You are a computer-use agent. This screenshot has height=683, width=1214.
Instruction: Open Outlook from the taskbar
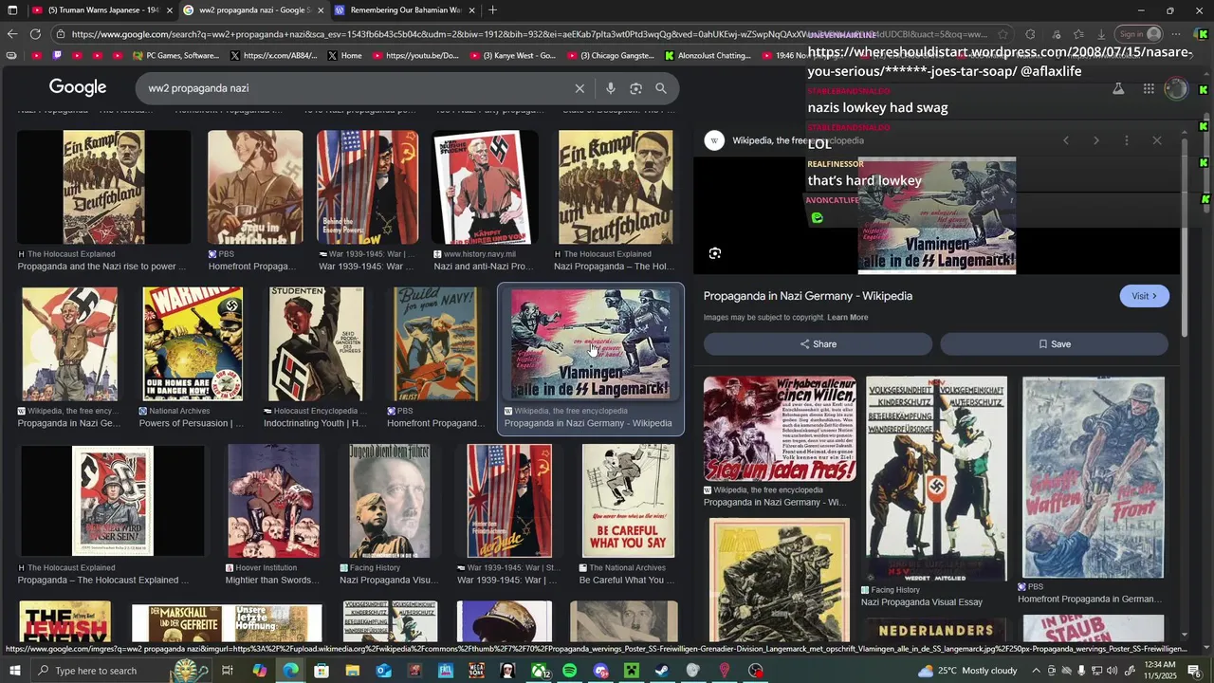[383, 671]
